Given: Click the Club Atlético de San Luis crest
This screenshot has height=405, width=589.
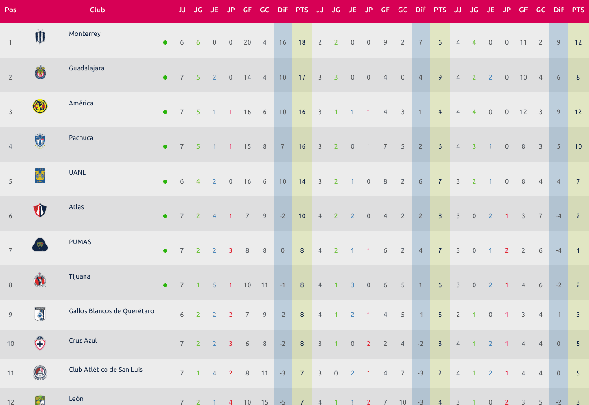Looking at the screenshot, I should pos(40,373).
